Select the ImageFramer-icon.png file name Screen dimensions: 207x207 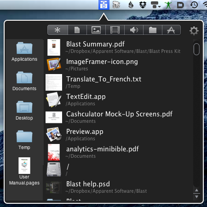pyautogui.click(x=102, y=62)
